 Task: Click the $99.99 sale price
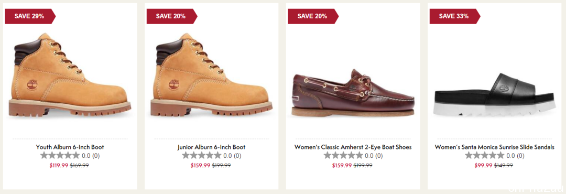[x=483, y=166]
